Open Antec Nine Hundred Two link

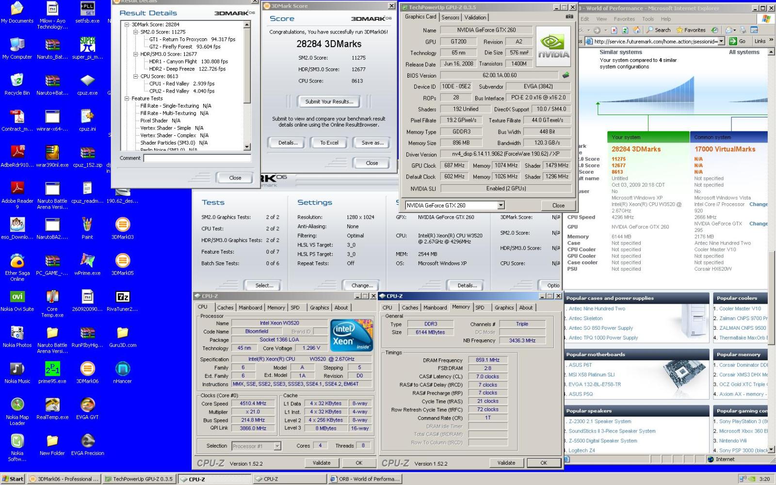pyautogui.click(x=597, y=308)
